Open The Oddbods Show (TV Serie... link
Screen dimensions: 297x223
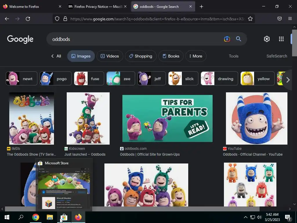(31, 154)
